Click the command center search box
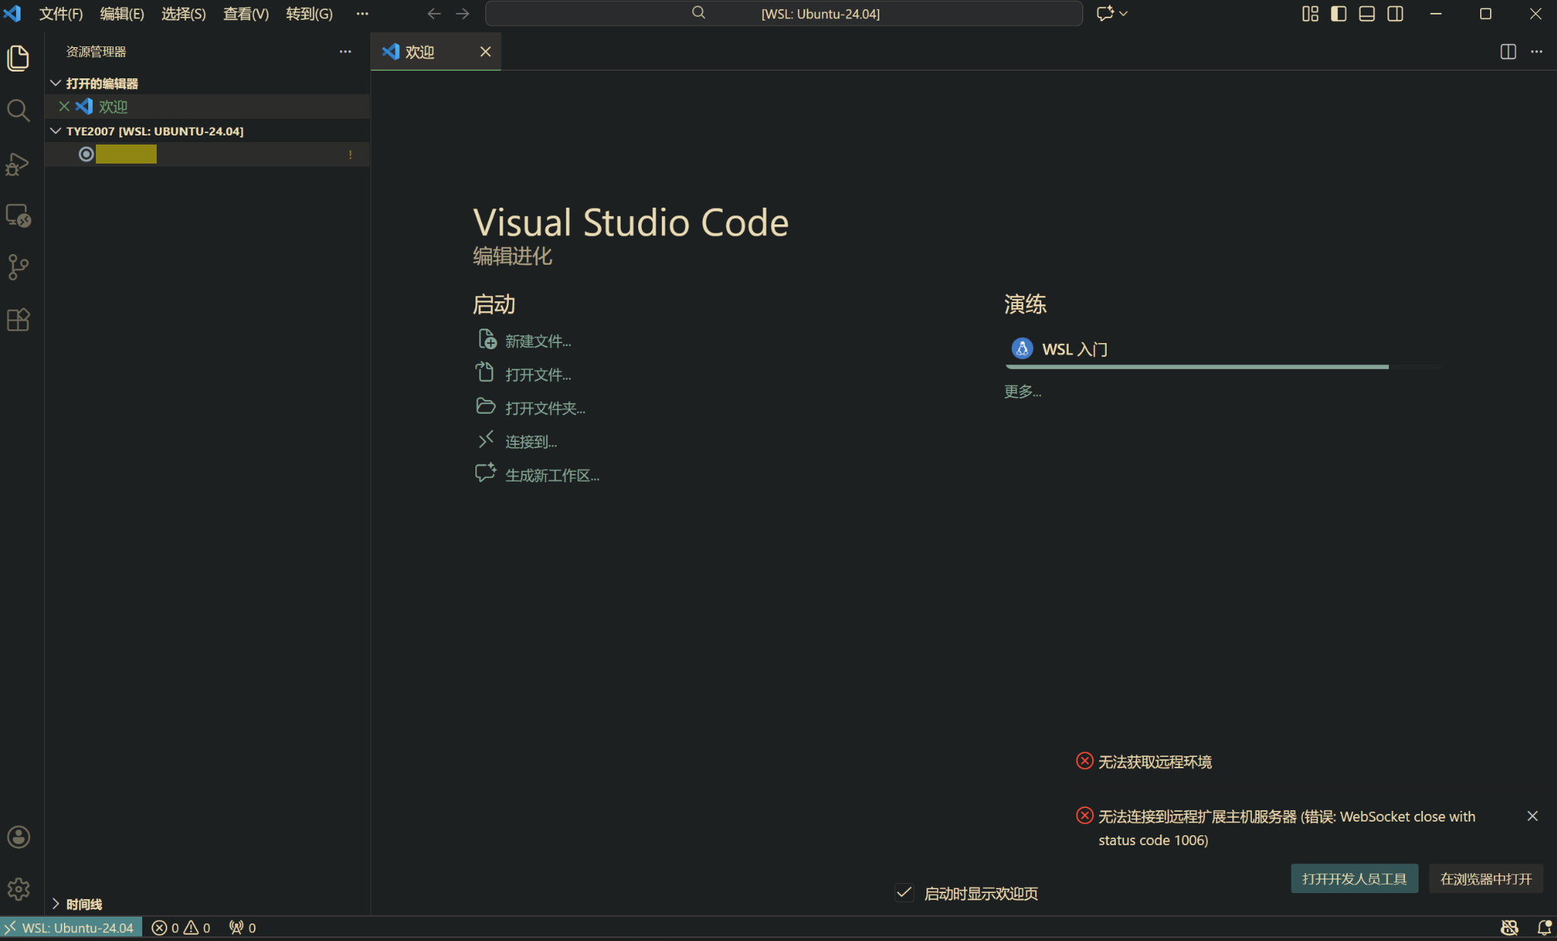The width and height of the screenshot is (1557, 941). pyautogui.click(x=783, y=14)
